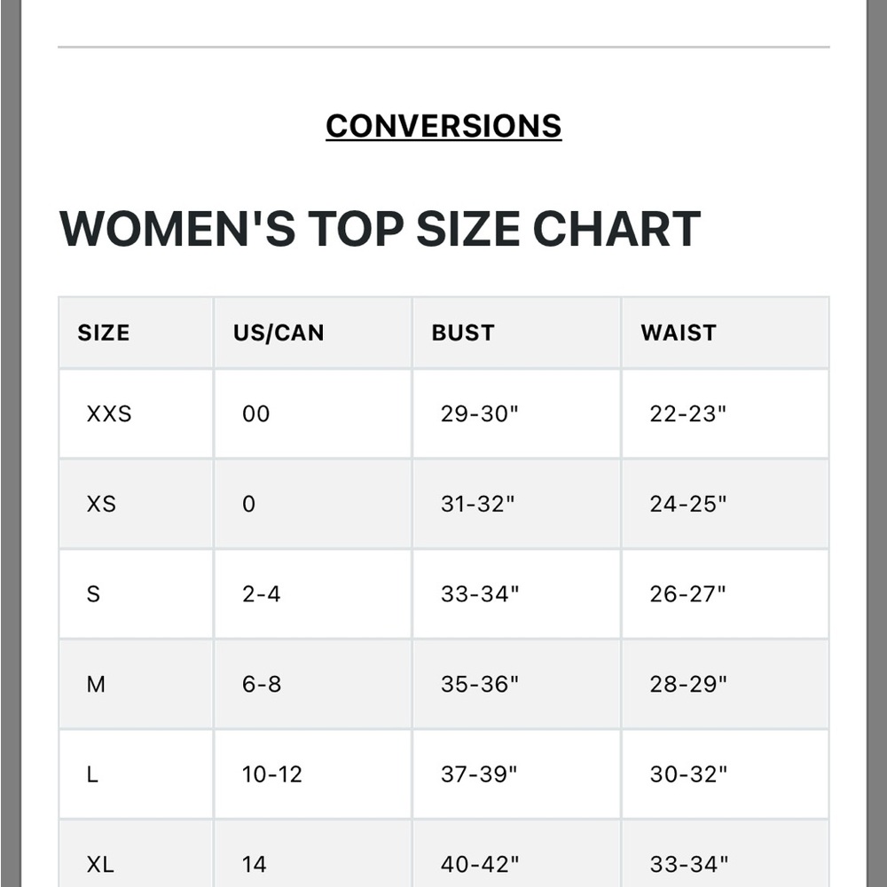The height and width of the screenshot is (887, 887).
Task: Select the WAIST column header
Action: click(x=726, y=333)
